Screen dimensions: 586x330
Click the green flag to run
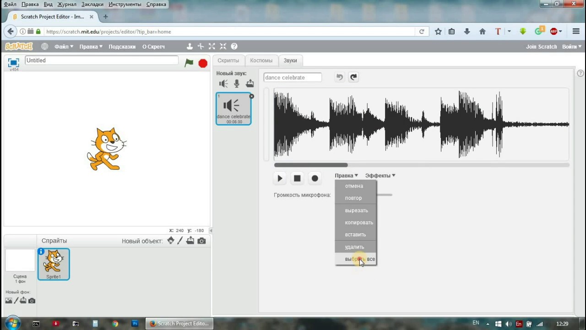[x=189, y=63]
